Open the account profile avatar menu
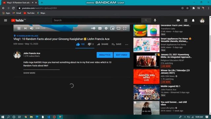211x119 pixels. pyautogui.click(x=202, y=20)
